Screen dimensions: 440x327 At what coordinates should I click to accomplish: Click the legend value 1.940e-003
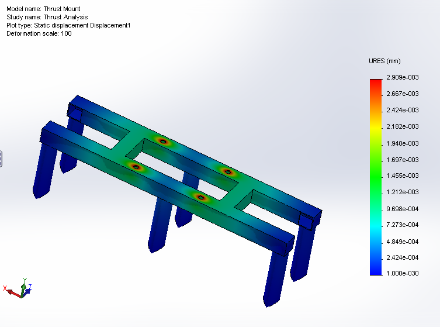click(403, 143)
